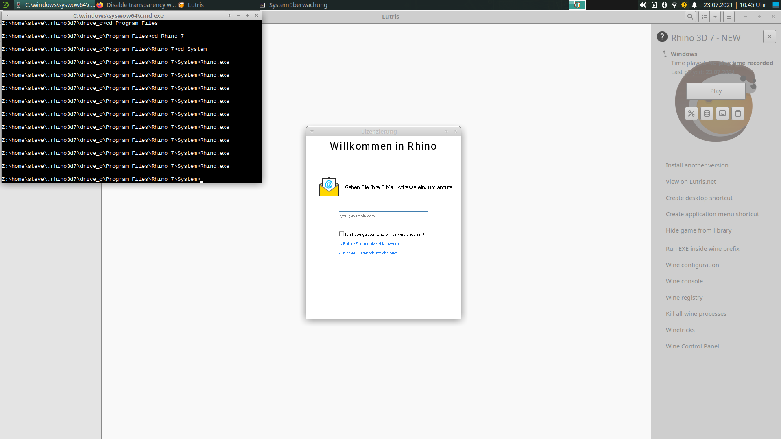Click Run EXE inside wine prefix
The width and height of the screenshot is (781, 439).
click(x=702, y=249)
